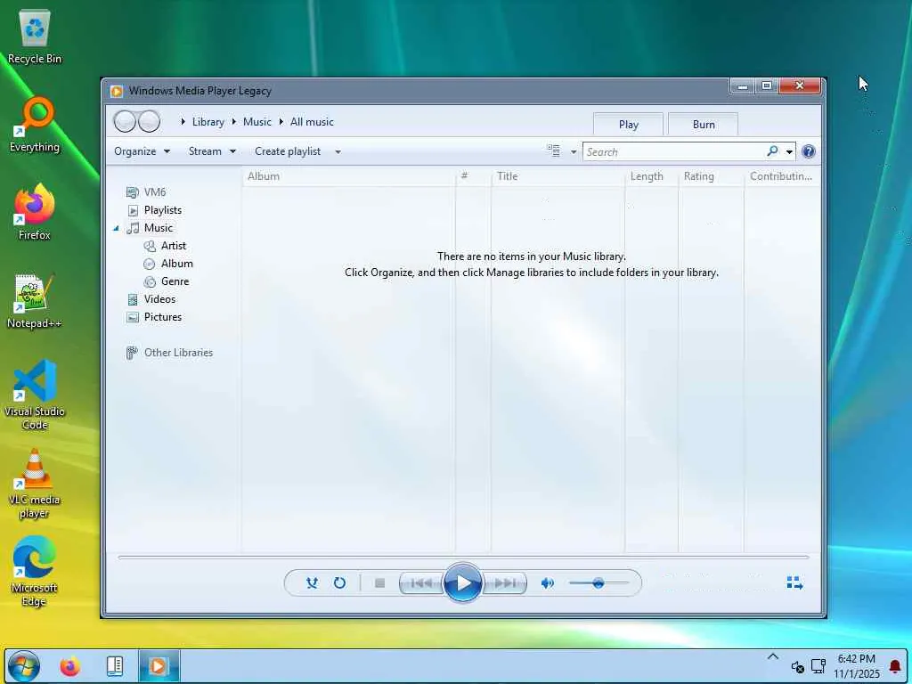Sort by the Album column header
Viewport: 912px width, 684px height.
pos(348,176)
